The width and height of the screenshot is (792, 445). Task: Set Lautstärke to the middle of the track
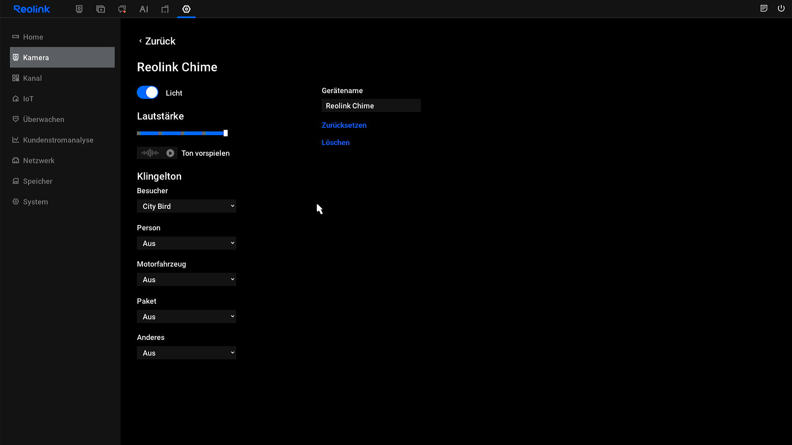tap(181, 133)
